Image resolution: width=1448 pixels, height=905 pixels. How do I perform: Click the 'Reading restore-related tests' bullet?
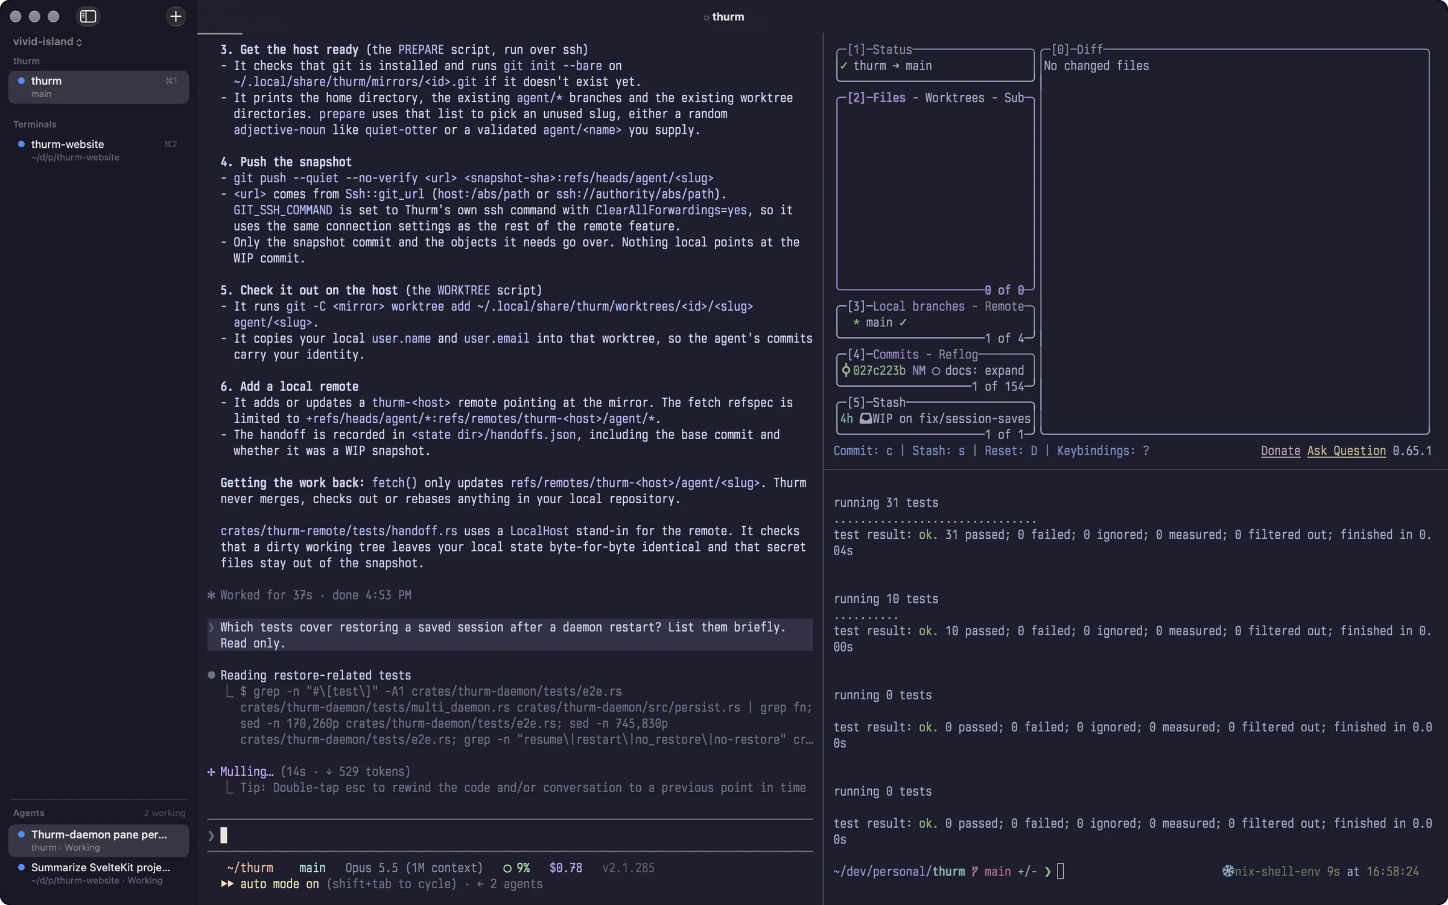click(211, 675)
